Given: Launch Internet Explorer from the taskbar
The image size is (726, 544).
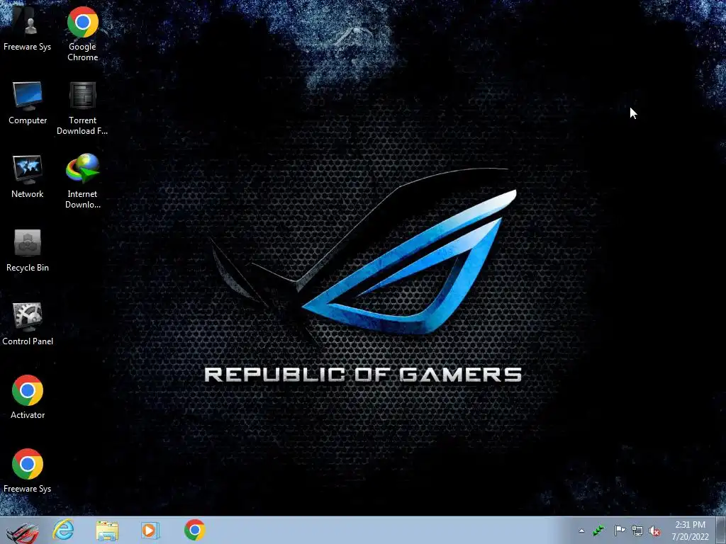Looking at the screenshot, I should coord(63,530).
